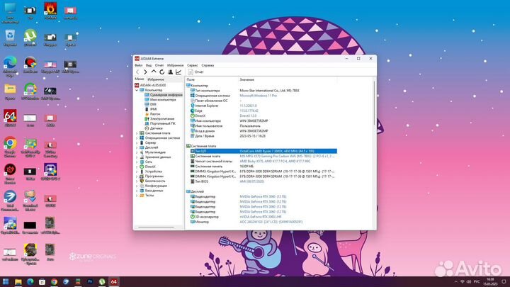
Task: Click the volume tray icon
Action: (469, 281)
